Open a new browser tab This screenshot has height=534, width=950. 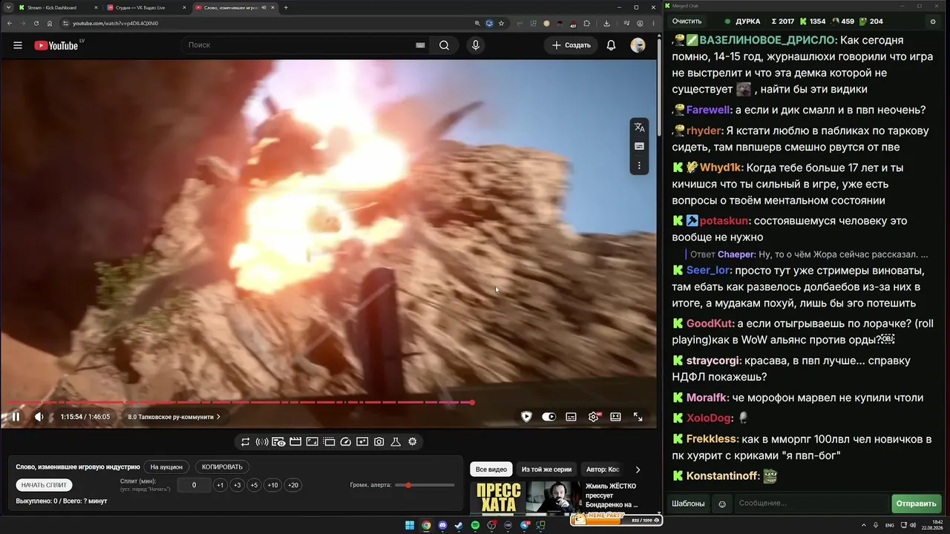(x=286, y=7)
